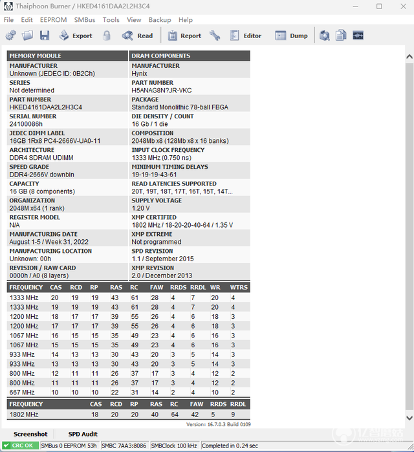This screenshot has width=414, height=452.
Task: Minimize the Thaiphoon Burner window
Action: click(356, 6)
